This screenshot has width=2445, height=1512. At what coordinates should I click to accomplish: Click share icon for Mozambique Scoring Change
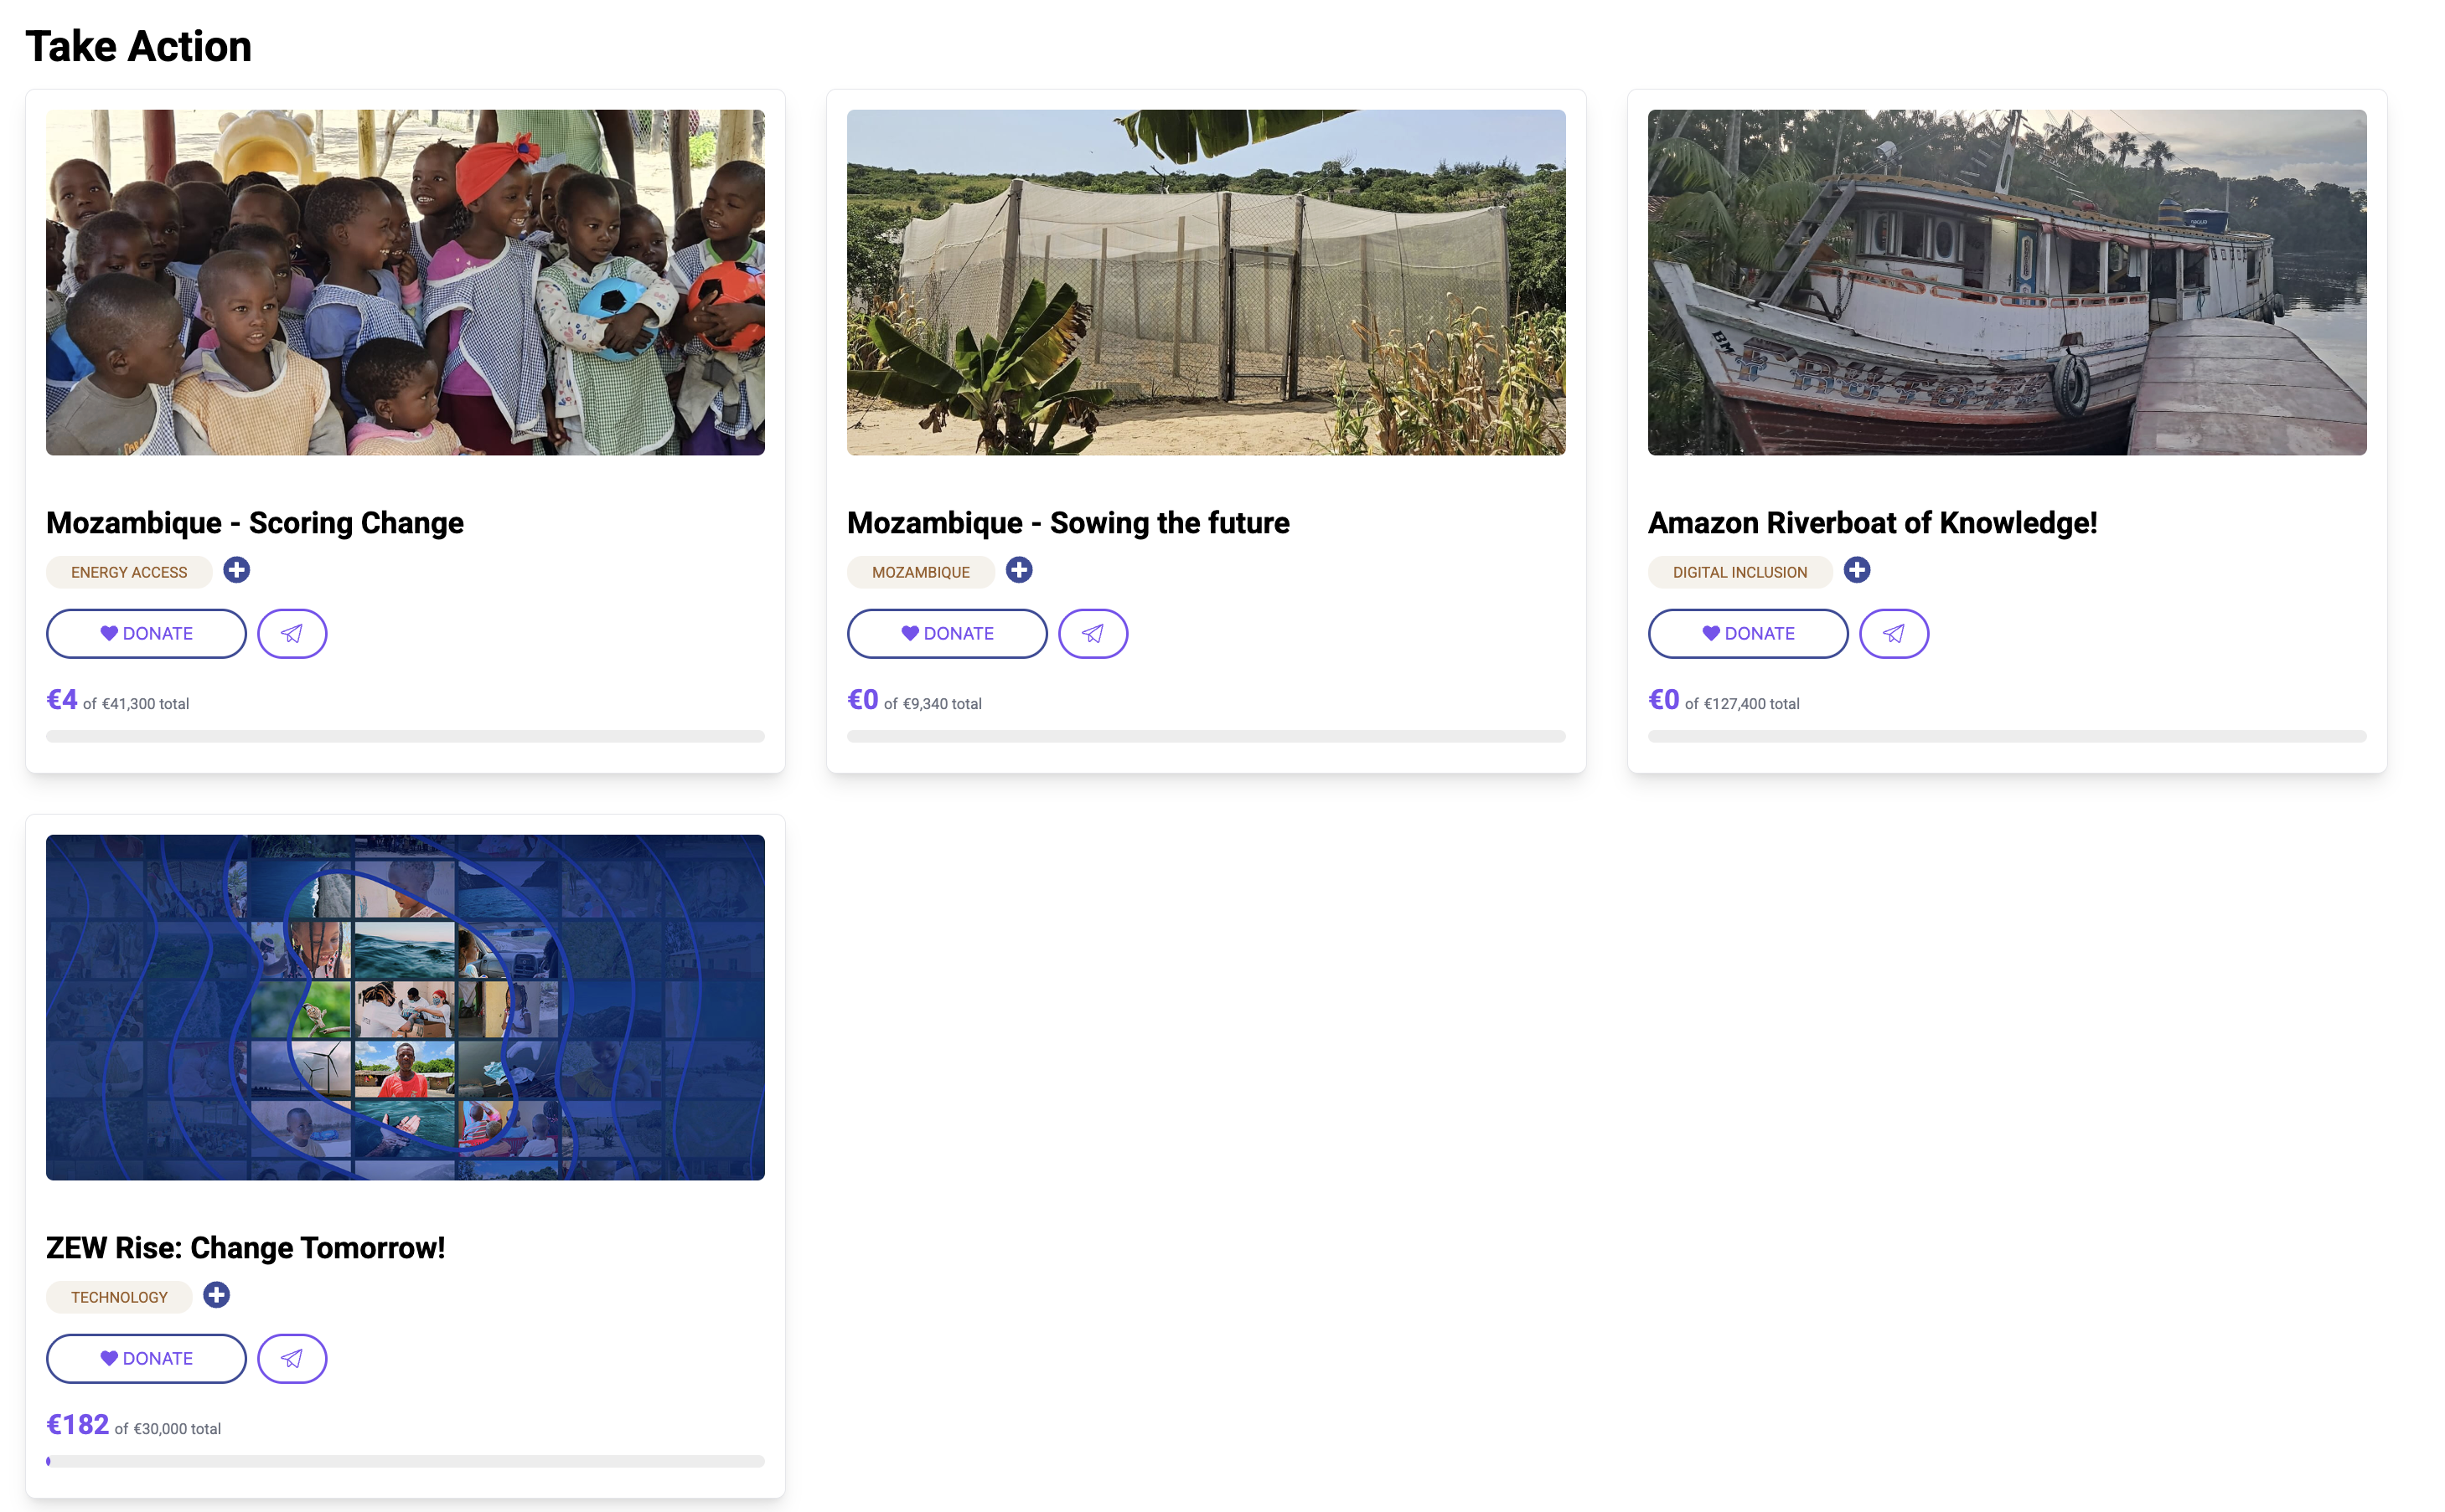pyautogui.click(x=292, y=634)
